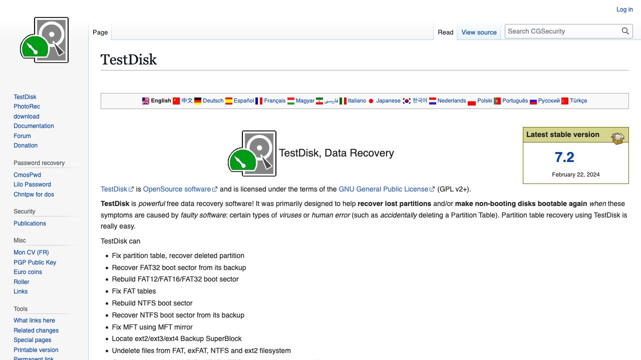Open the PhotoRec sidebar link
The image size is (641, 360).
coord(27,106)
